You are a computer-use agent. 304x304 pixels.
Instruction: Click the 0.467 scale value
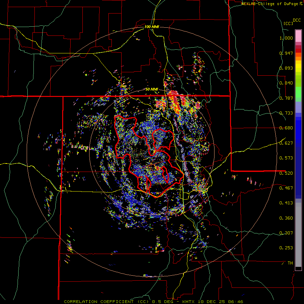286,188
